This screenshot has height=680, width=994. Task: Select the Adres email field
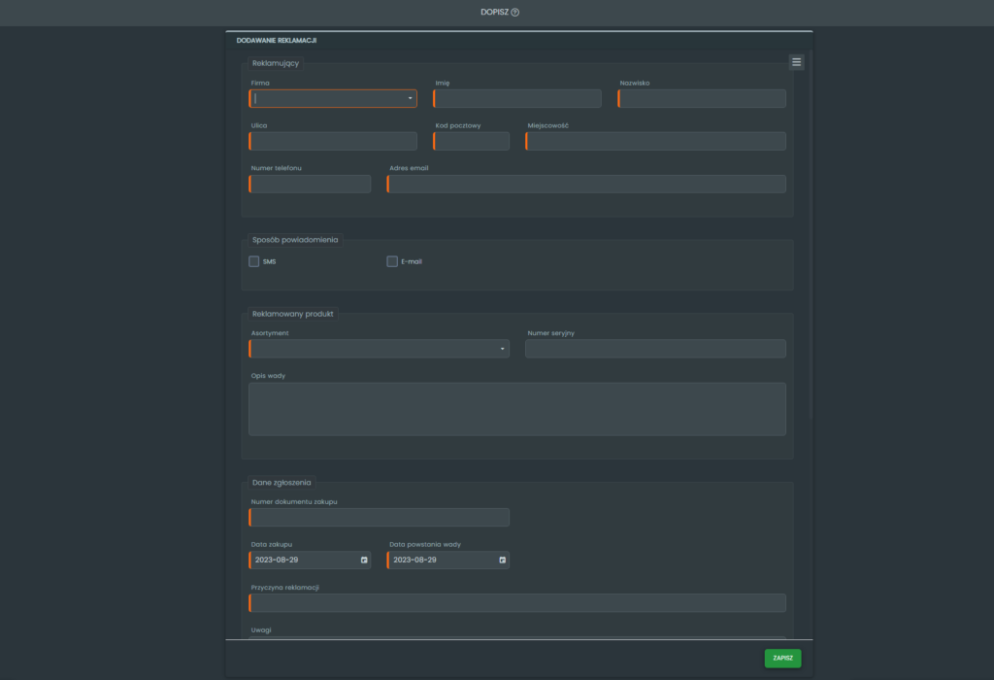pos(586,184)
